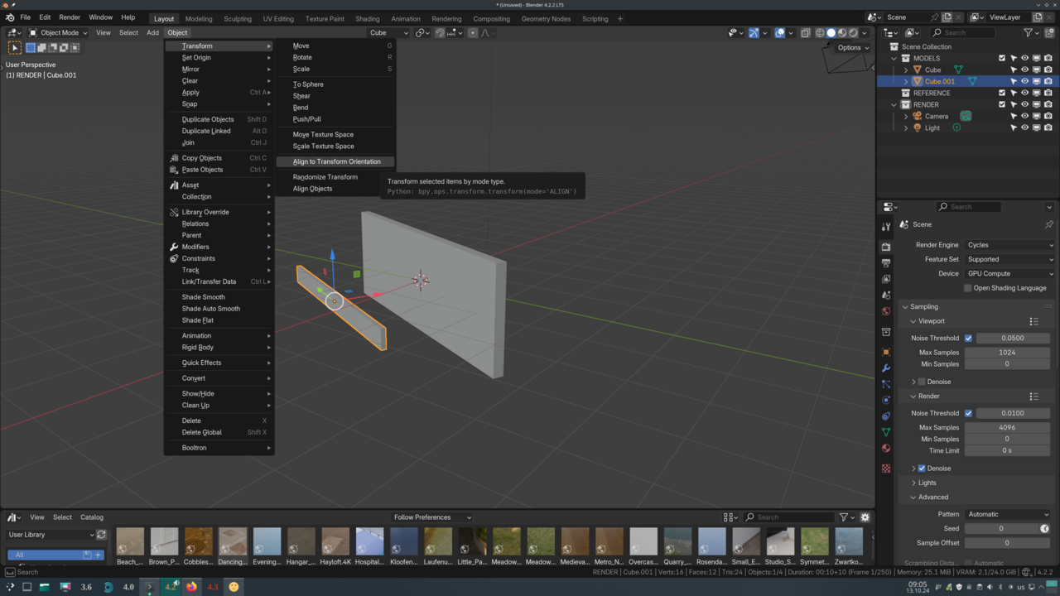
Task: Open the World properties tab
Action: click(886, 311)
